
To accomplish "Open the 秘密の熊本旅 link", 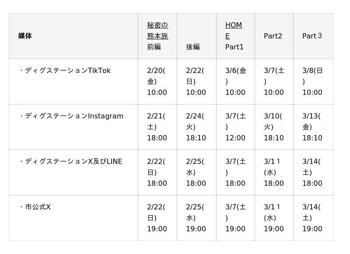I will [x=157, y=31].
